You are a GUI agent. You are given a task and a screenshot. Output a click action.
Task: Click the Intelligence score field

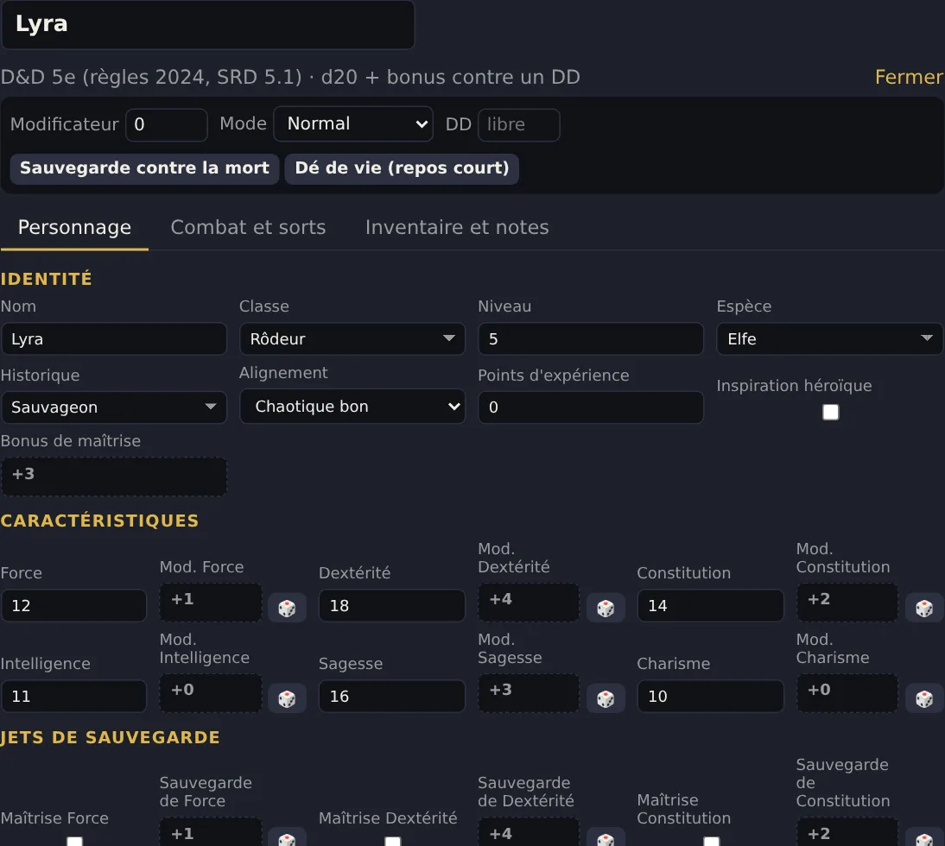[73, 697]
